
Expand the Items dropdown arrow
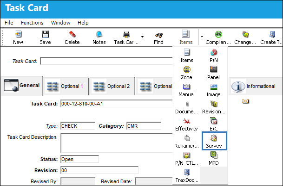pos(202,37)
